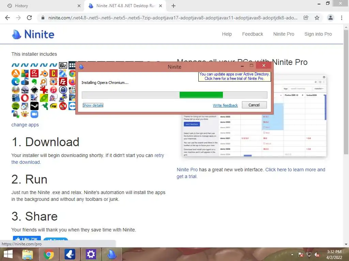Click the orange Avast icon
This screenshot has width=349, height=261.
[16, 73]
